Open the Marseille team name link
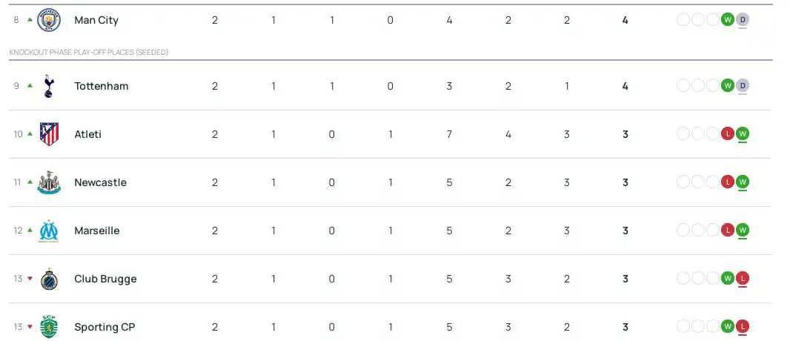Image resolution: width=790 pixels, height=341 pixels. pos(96,231)
